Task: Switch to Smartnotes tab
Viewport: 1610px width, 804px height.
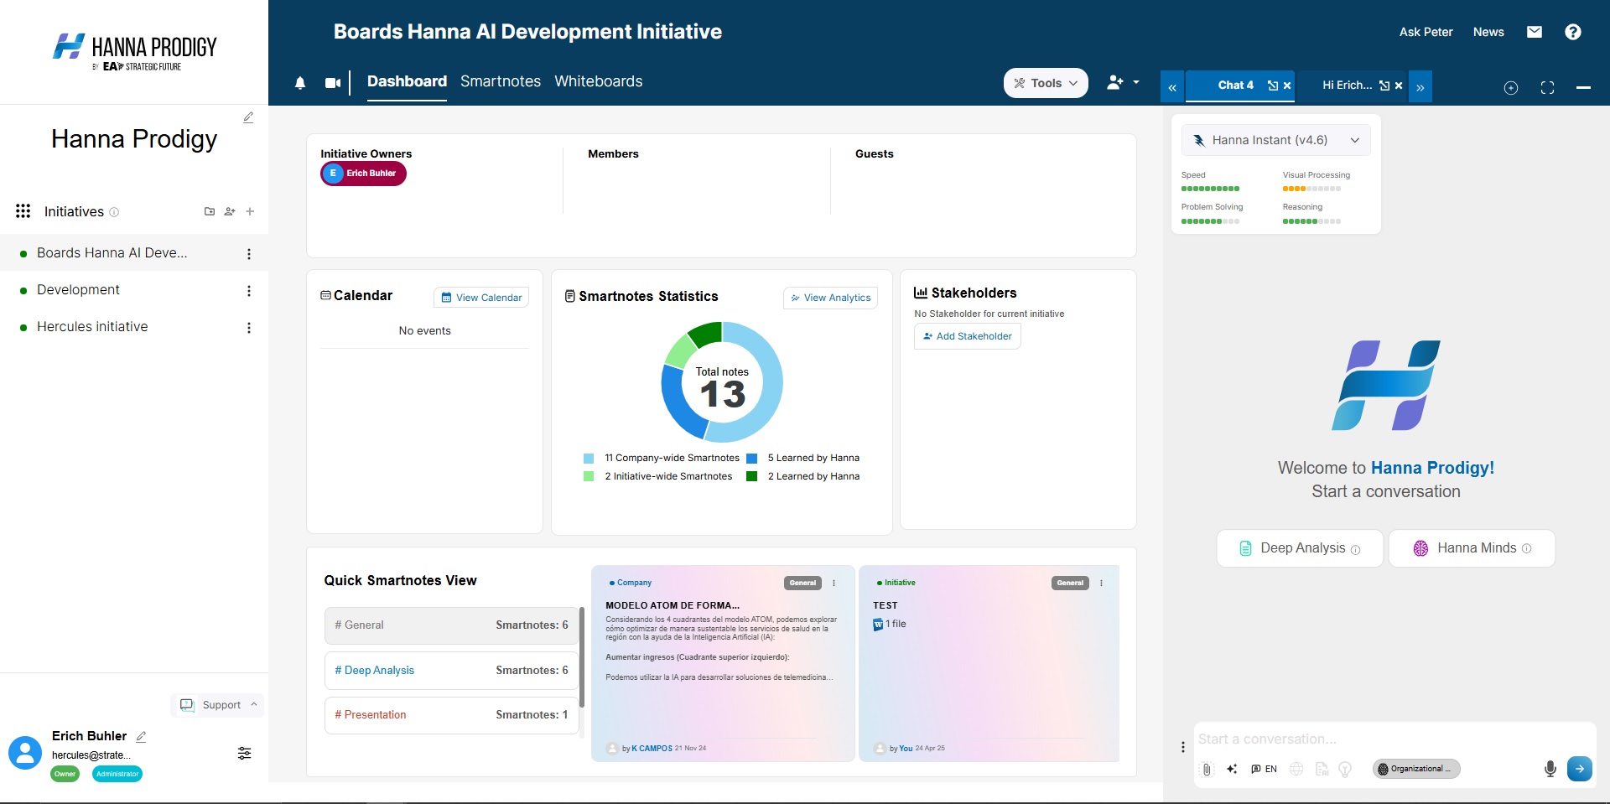Action: [501, 81]
